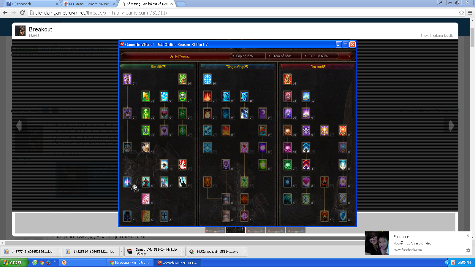The height and width of the screenshot is (267, 475).
Task: Click the red fire pillar skill icon
Action: click(207, 96)
